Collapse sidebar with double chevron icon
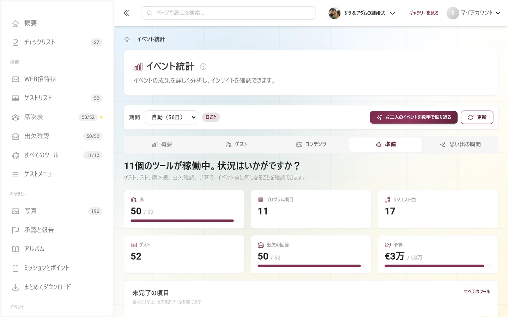Screen dimensions: 508x317 point(127,13)
